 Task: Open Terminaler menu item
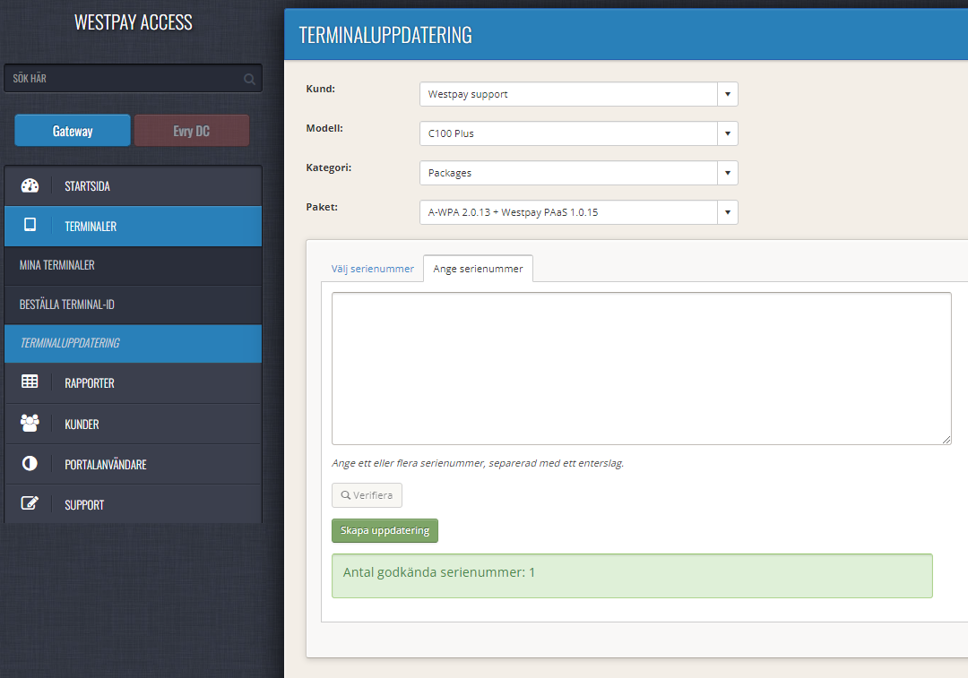tap(134, 227)
